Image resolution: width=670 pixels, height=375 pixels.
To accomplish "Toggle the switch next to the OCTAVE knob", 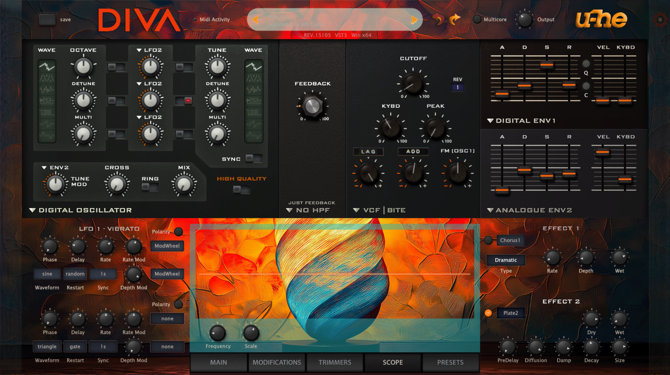I will (x=116, y=67).
